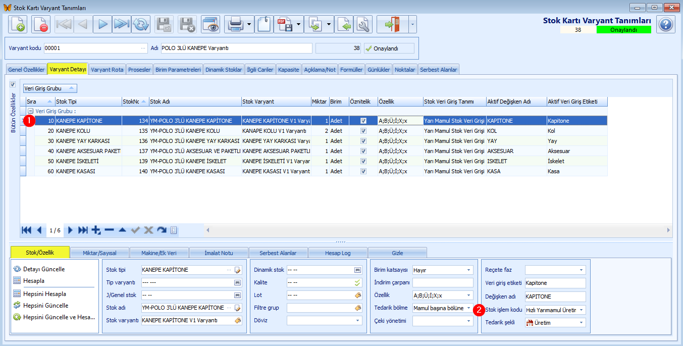Click the up triangle edit icon in grid navigator

point(122,230)
